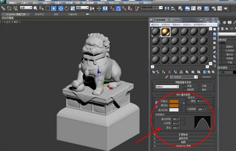This screenshot has height=151, width=236.
Task: Click the Select and Link chain icon
Action: [3, 8]
